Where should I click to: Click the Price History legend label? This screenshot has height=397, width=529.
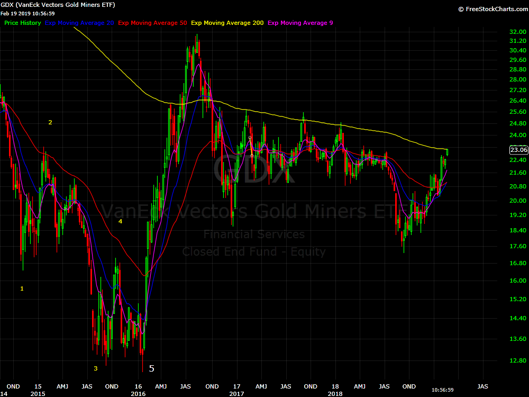coord(22,23)
